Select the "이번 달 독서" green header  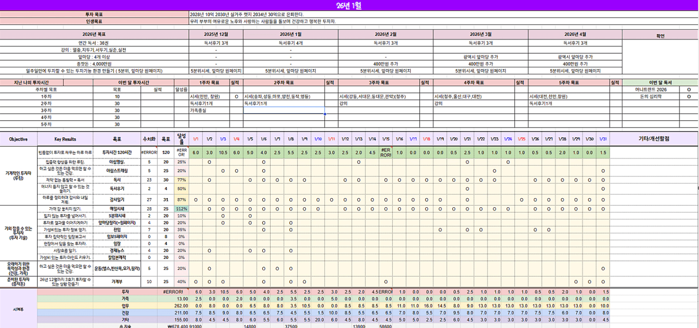coord(660,82)
